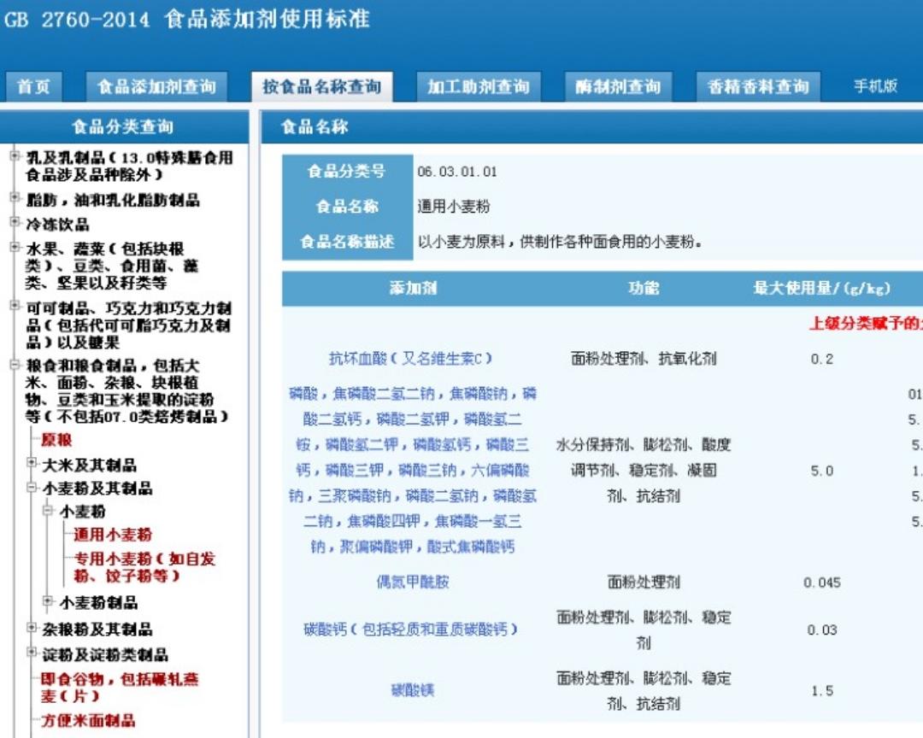The image size is (923, 738).
Task: Open the 抗坏血酸 additive link
Action: (x=410, y=359)
